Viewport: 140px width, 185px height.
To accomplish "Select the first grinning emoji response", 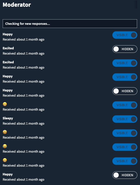I will pos(5,104).
